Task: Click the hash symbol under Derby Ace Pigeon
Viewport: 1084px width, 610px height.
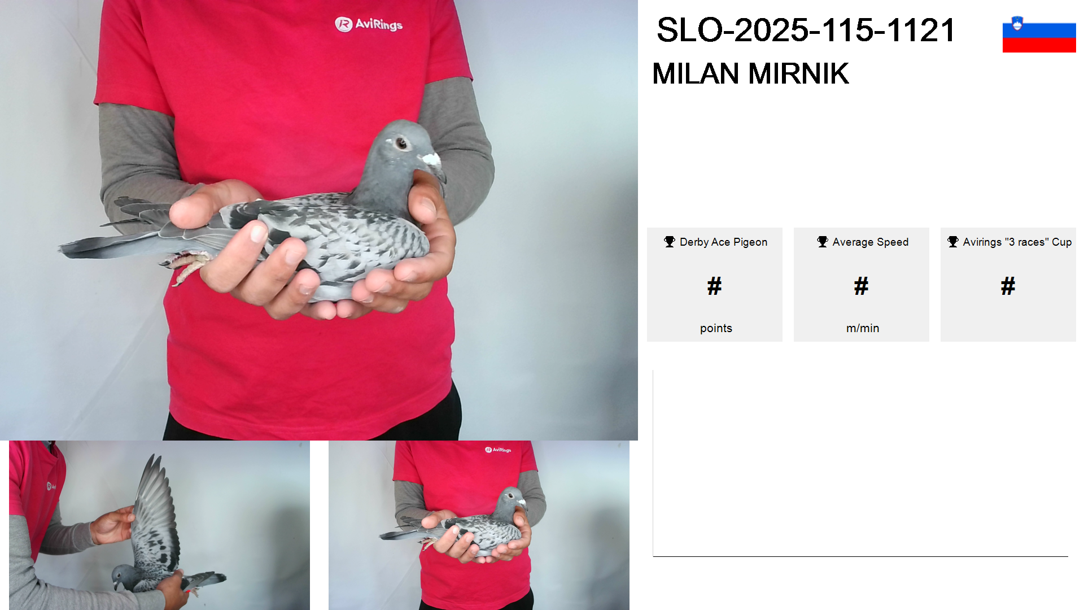Action: [714, 286]
